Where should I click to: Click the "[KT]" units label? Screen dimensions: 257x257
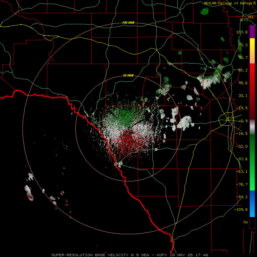click(x=244, y=20)
